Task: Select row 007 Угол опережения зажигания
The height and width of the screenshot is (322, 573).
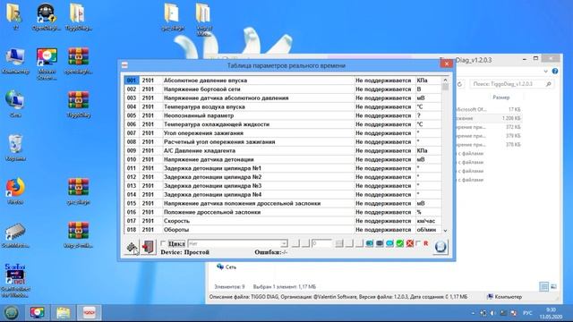Action: 283,133
